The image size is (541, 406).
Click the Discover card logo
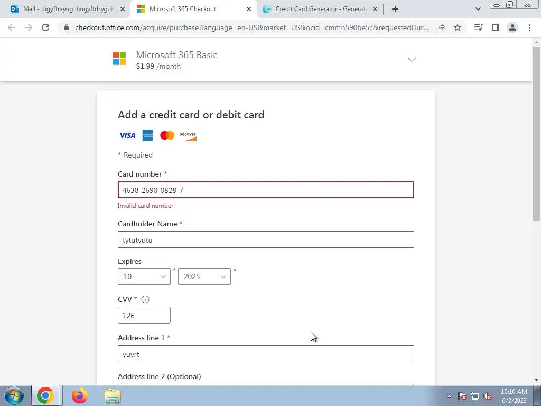(x=188, y=135)
